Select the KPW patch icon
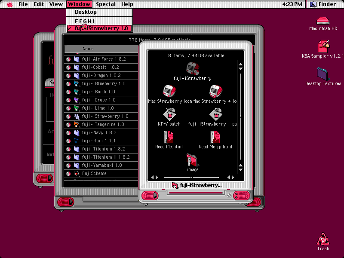Viewport: 344px width, 258px height. 169,114
